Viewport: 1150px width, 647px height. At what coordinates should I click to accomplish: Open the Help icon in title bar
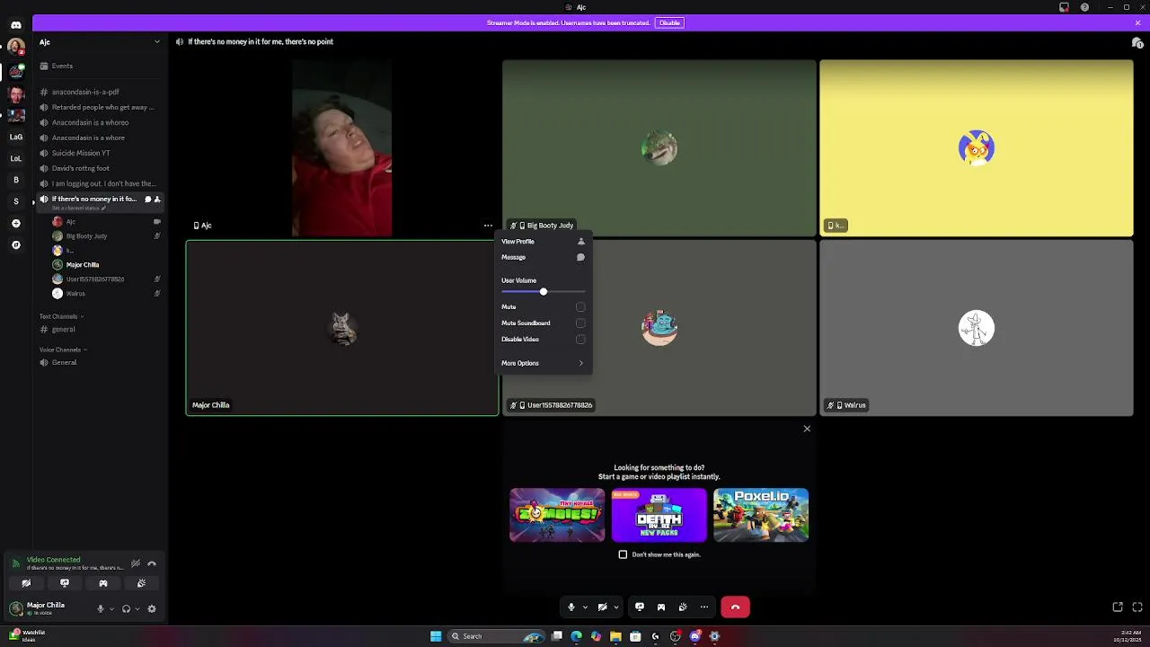click(x=1084, y=7)
